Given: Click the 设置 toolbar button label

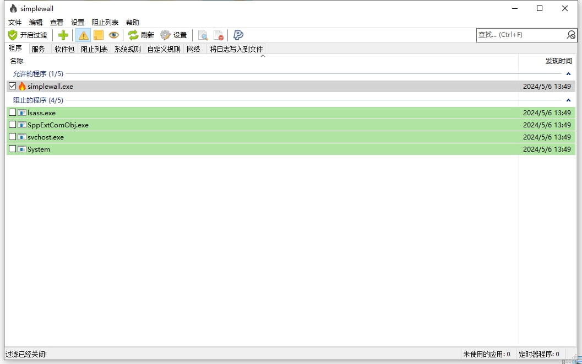Looking at the screenshot, I should (180, 35).
